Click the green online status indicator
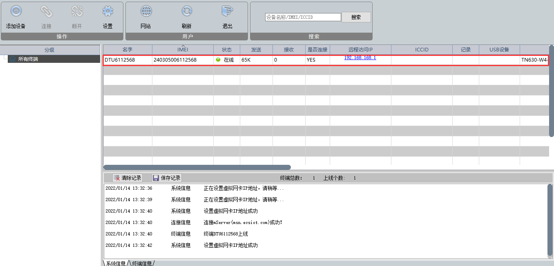554x266 pixels. 218,60
